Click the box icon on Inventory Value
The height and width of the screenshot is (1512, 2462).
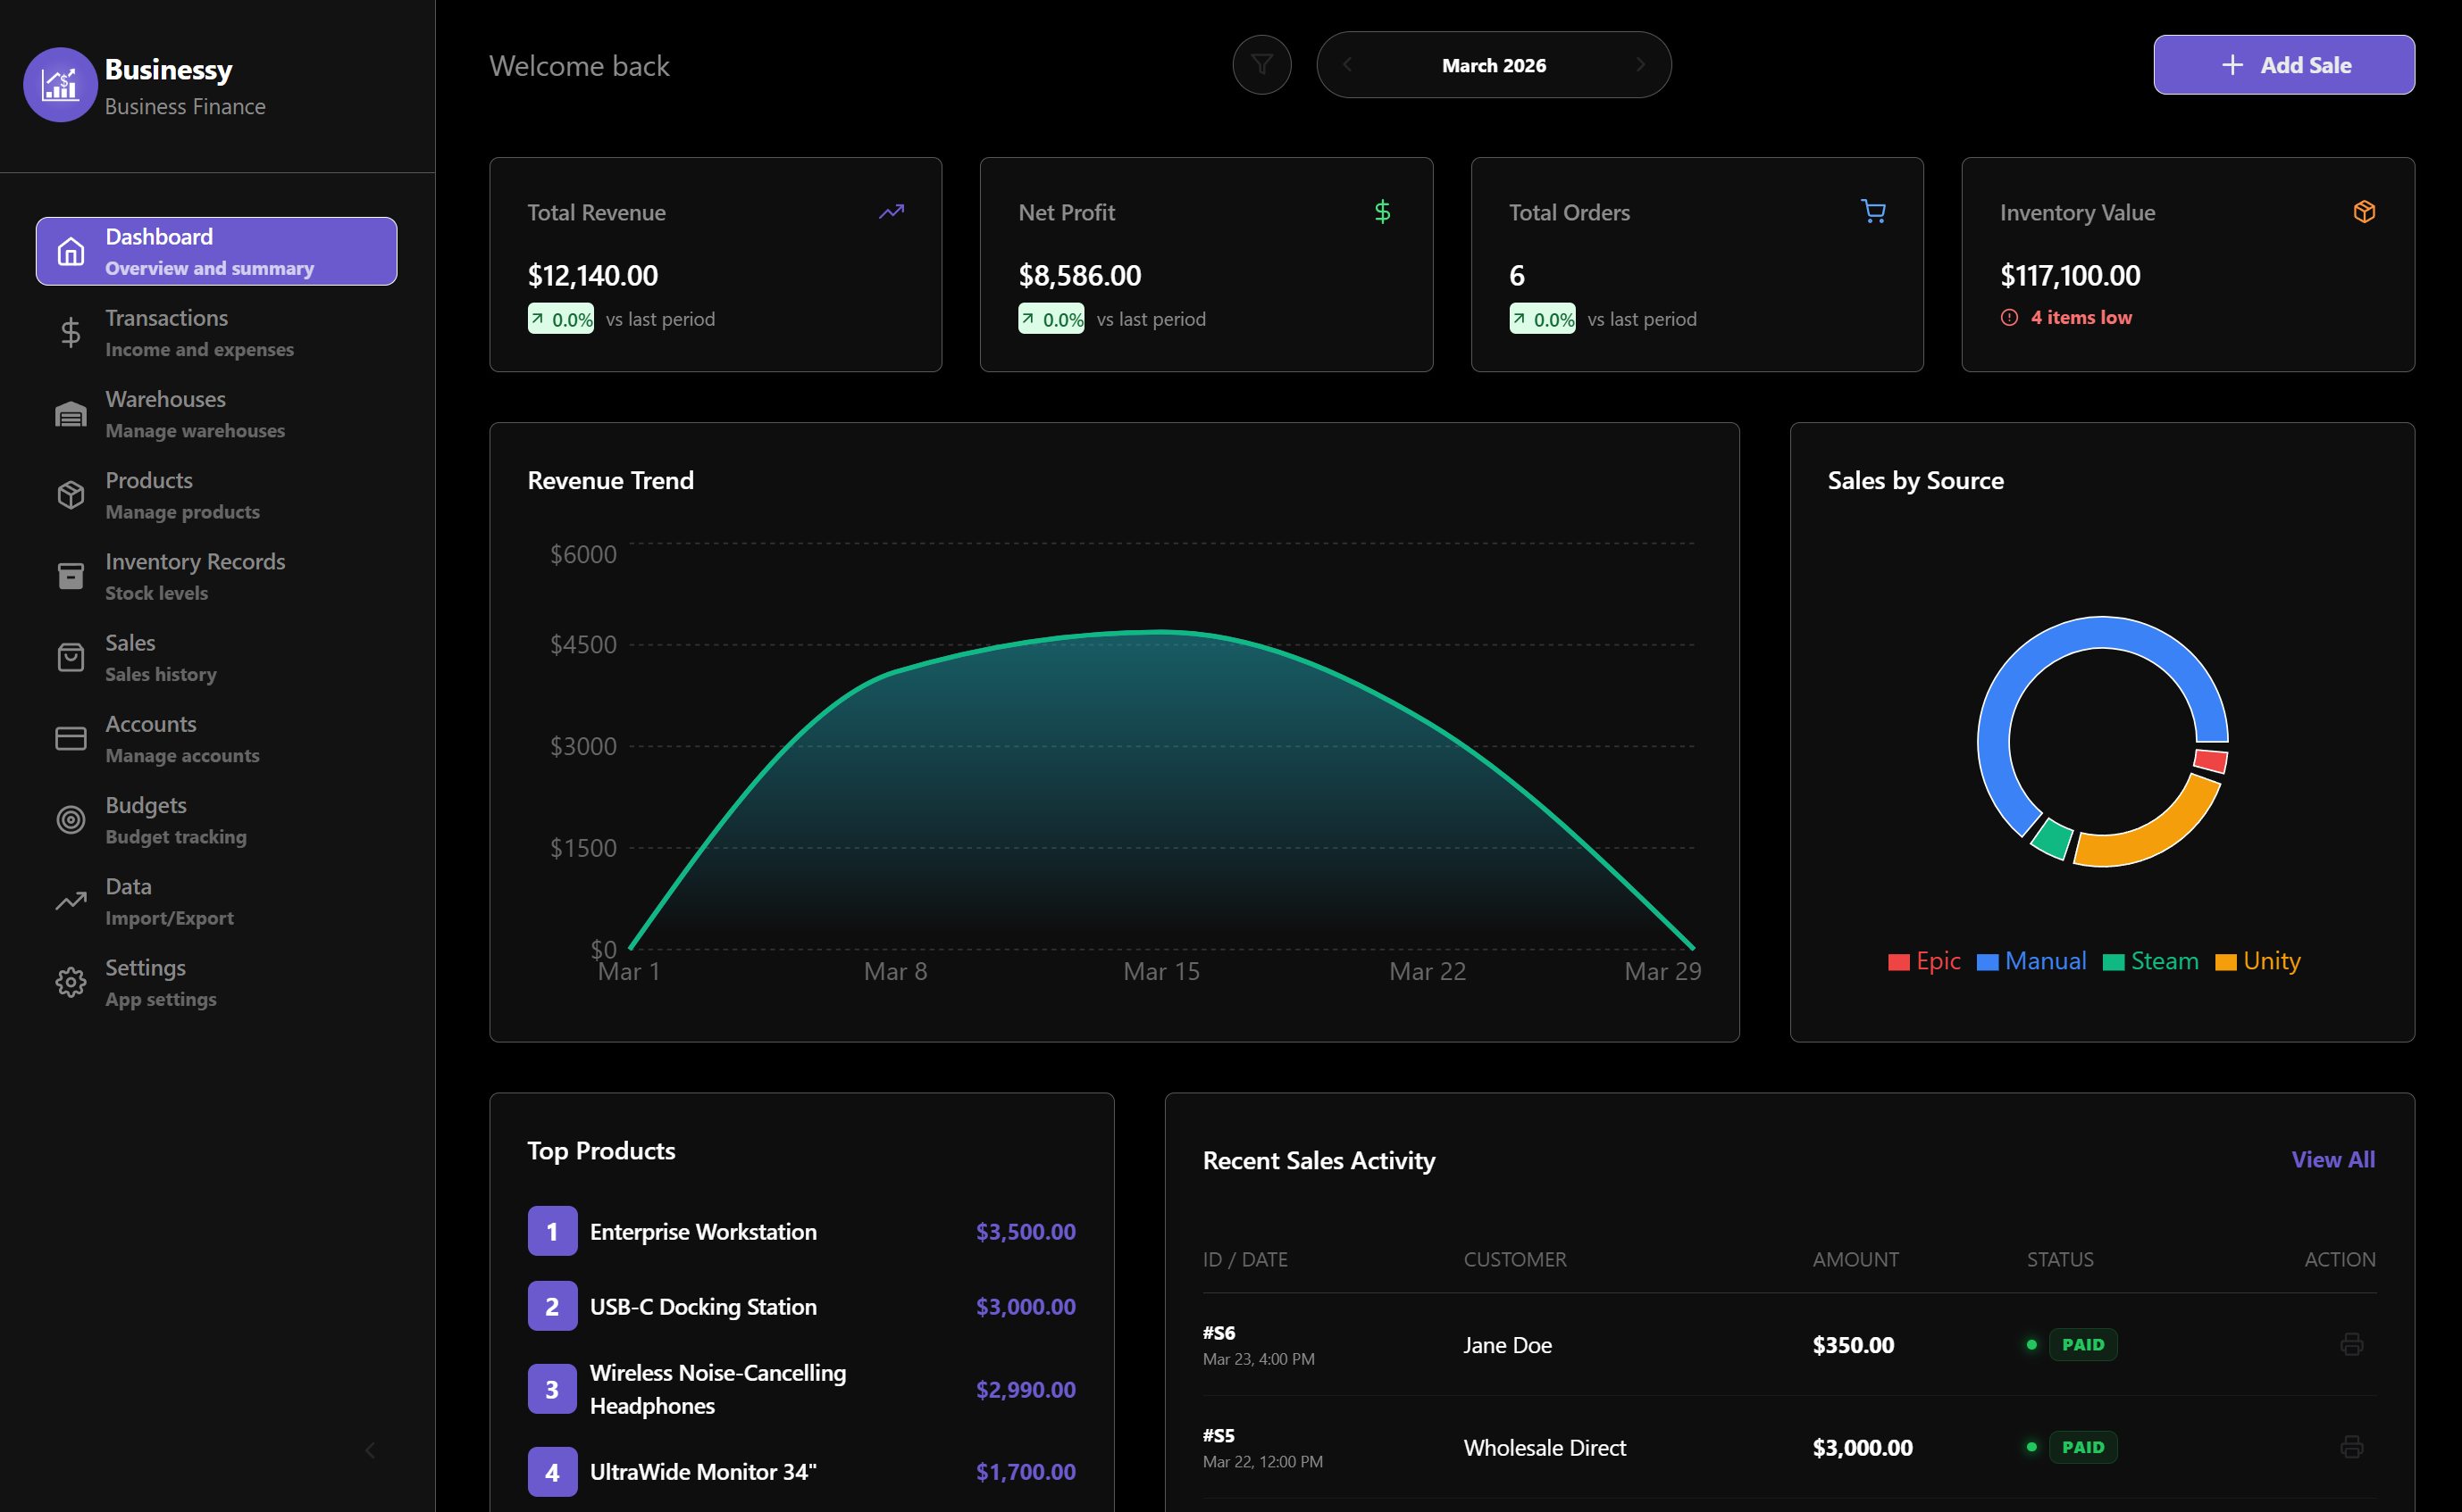coord(2363,211)
